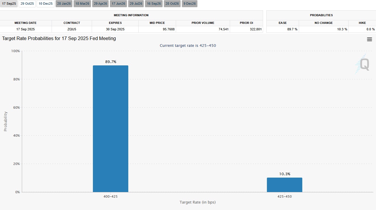
Task: Open the 28 Oct26 meeting tab
Action: tap(172, 4)
